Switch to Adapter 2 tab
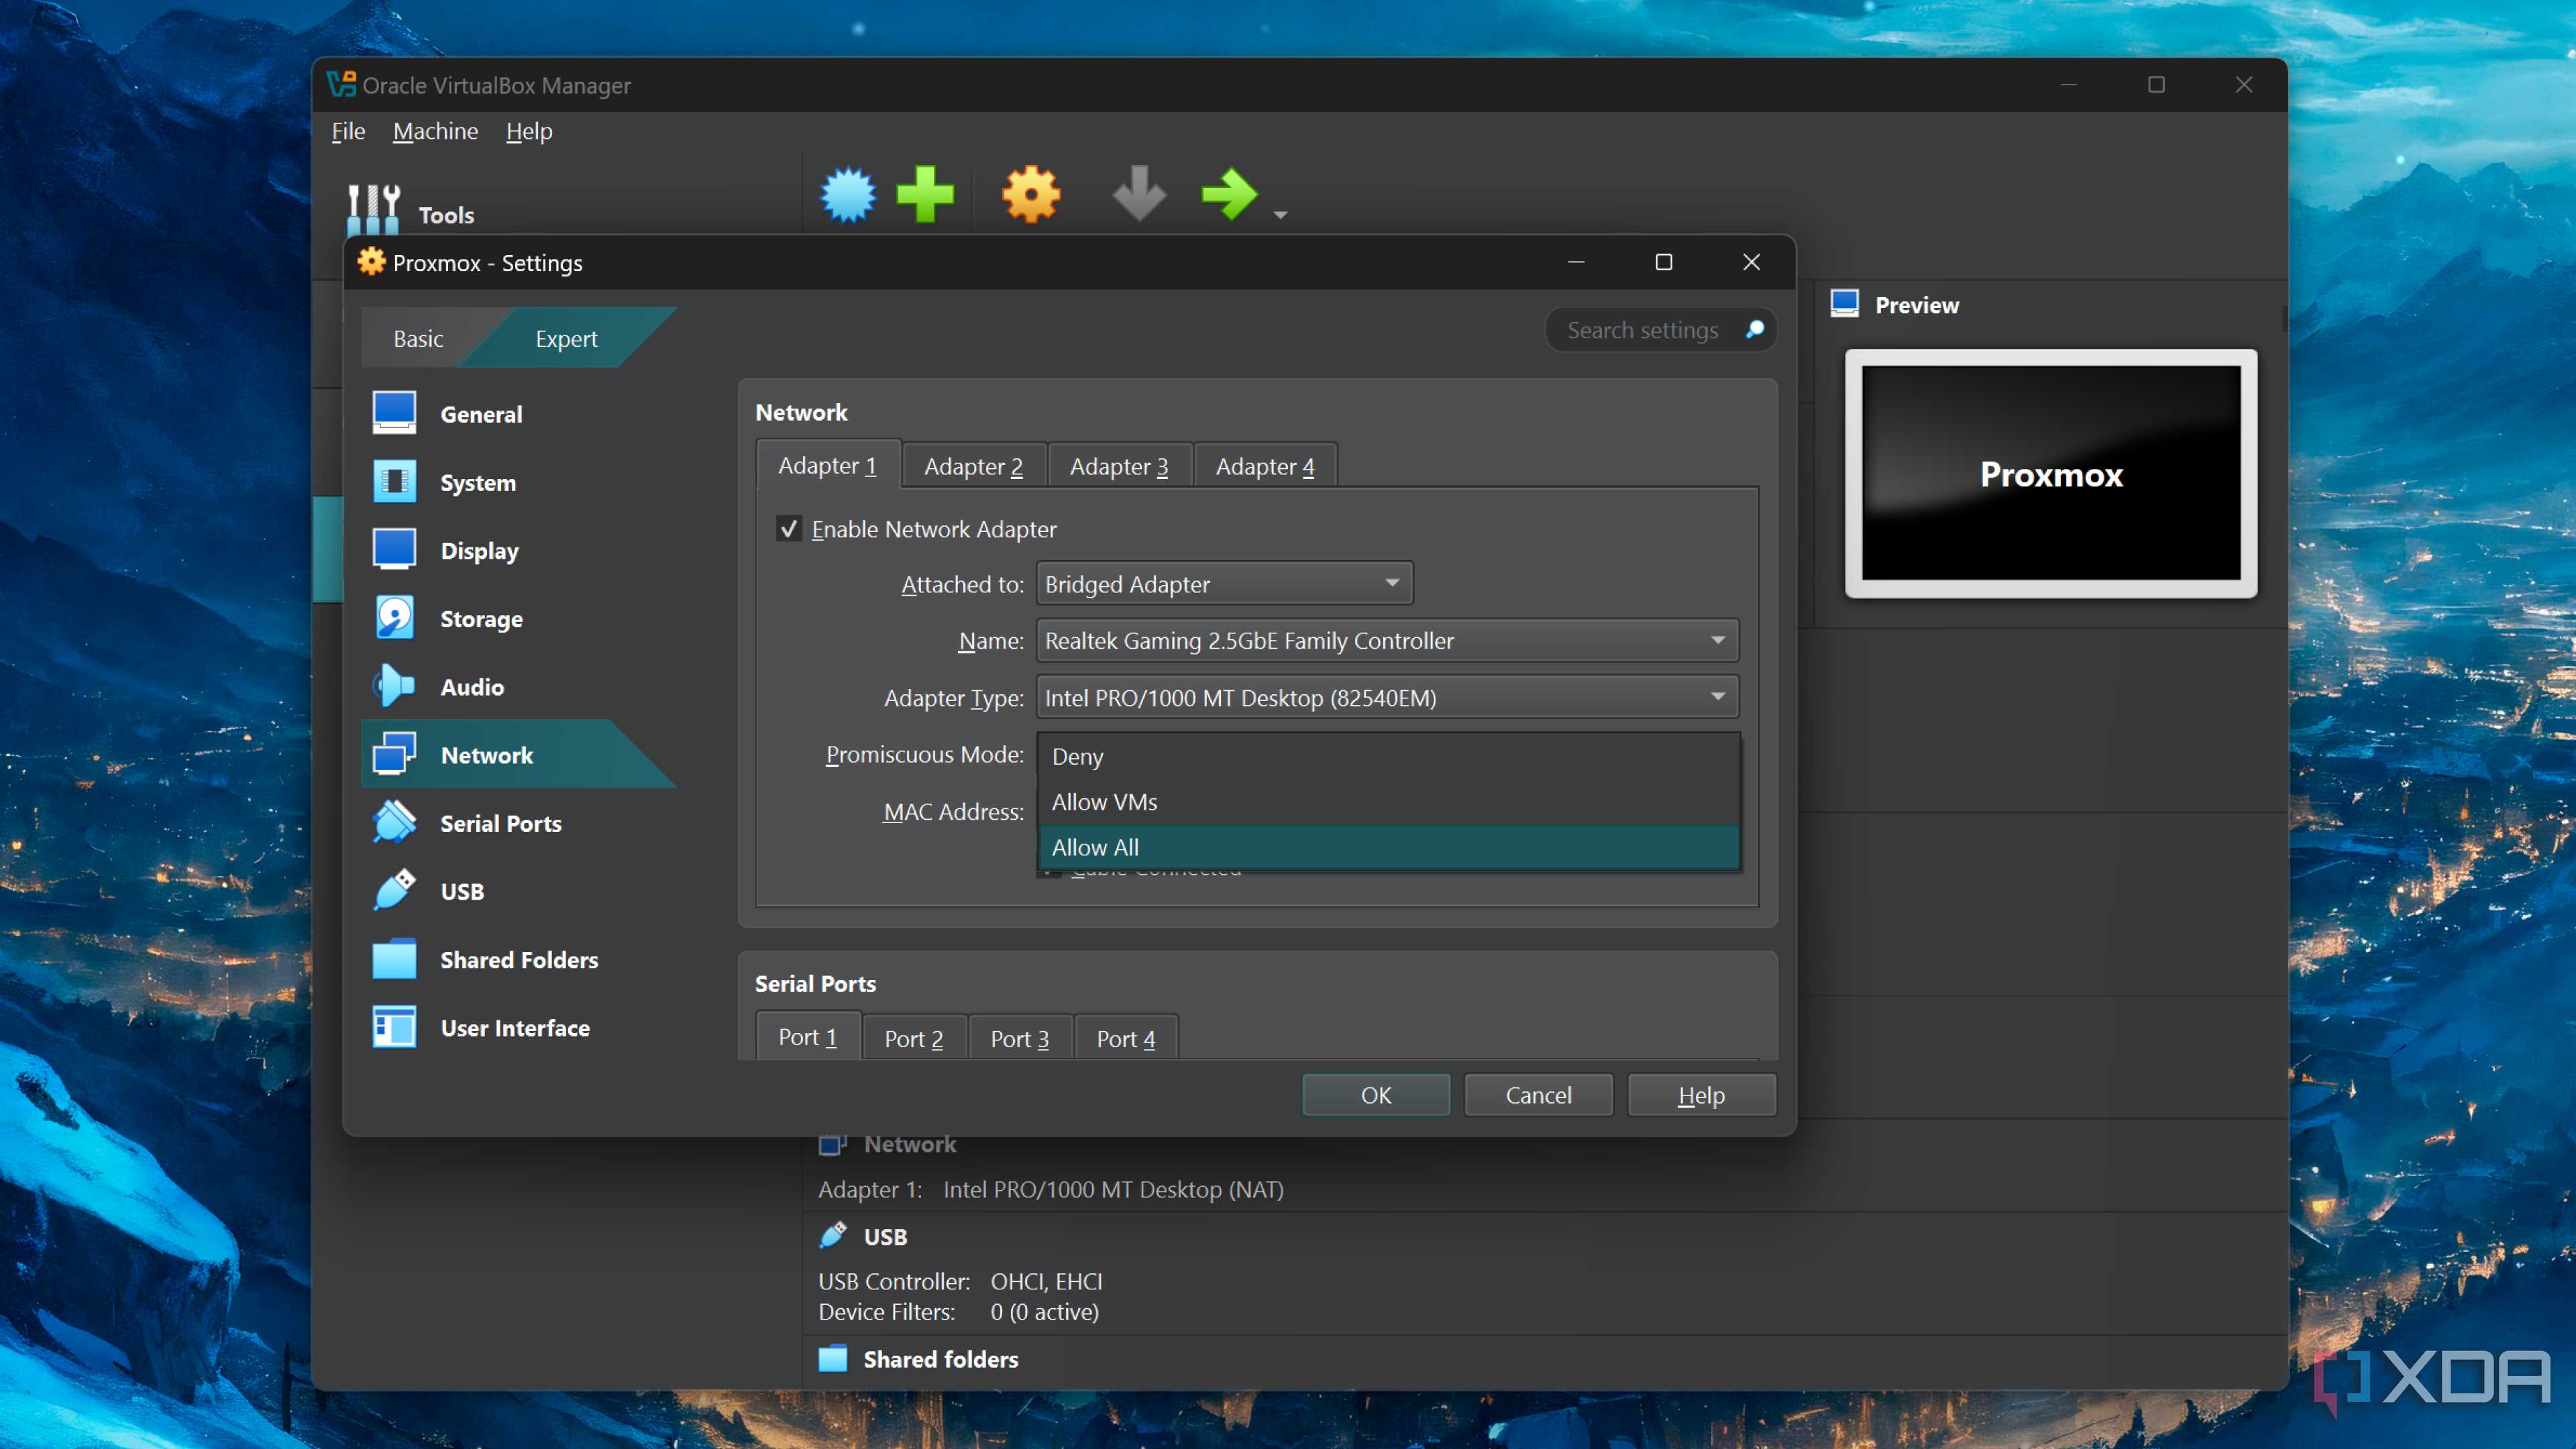Image resolution: width=2576 pixels, height=1449 pixels. [x=973, y=466]
